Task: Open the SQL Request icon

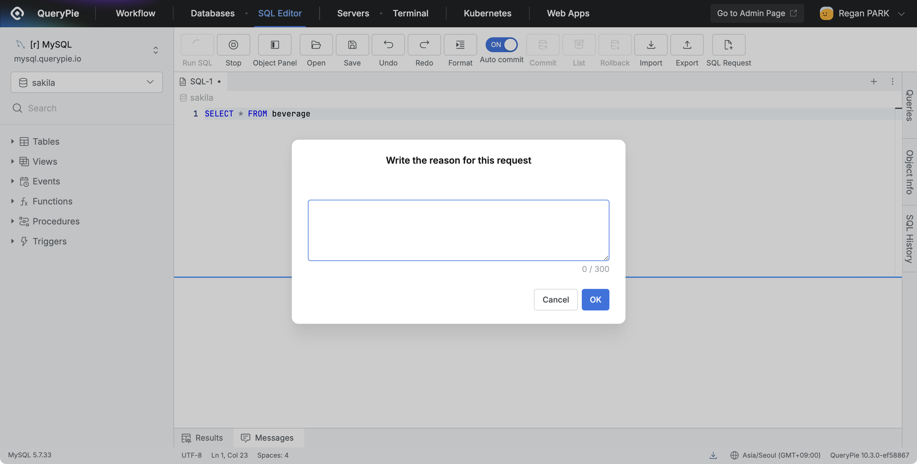Action: (728, 45)
